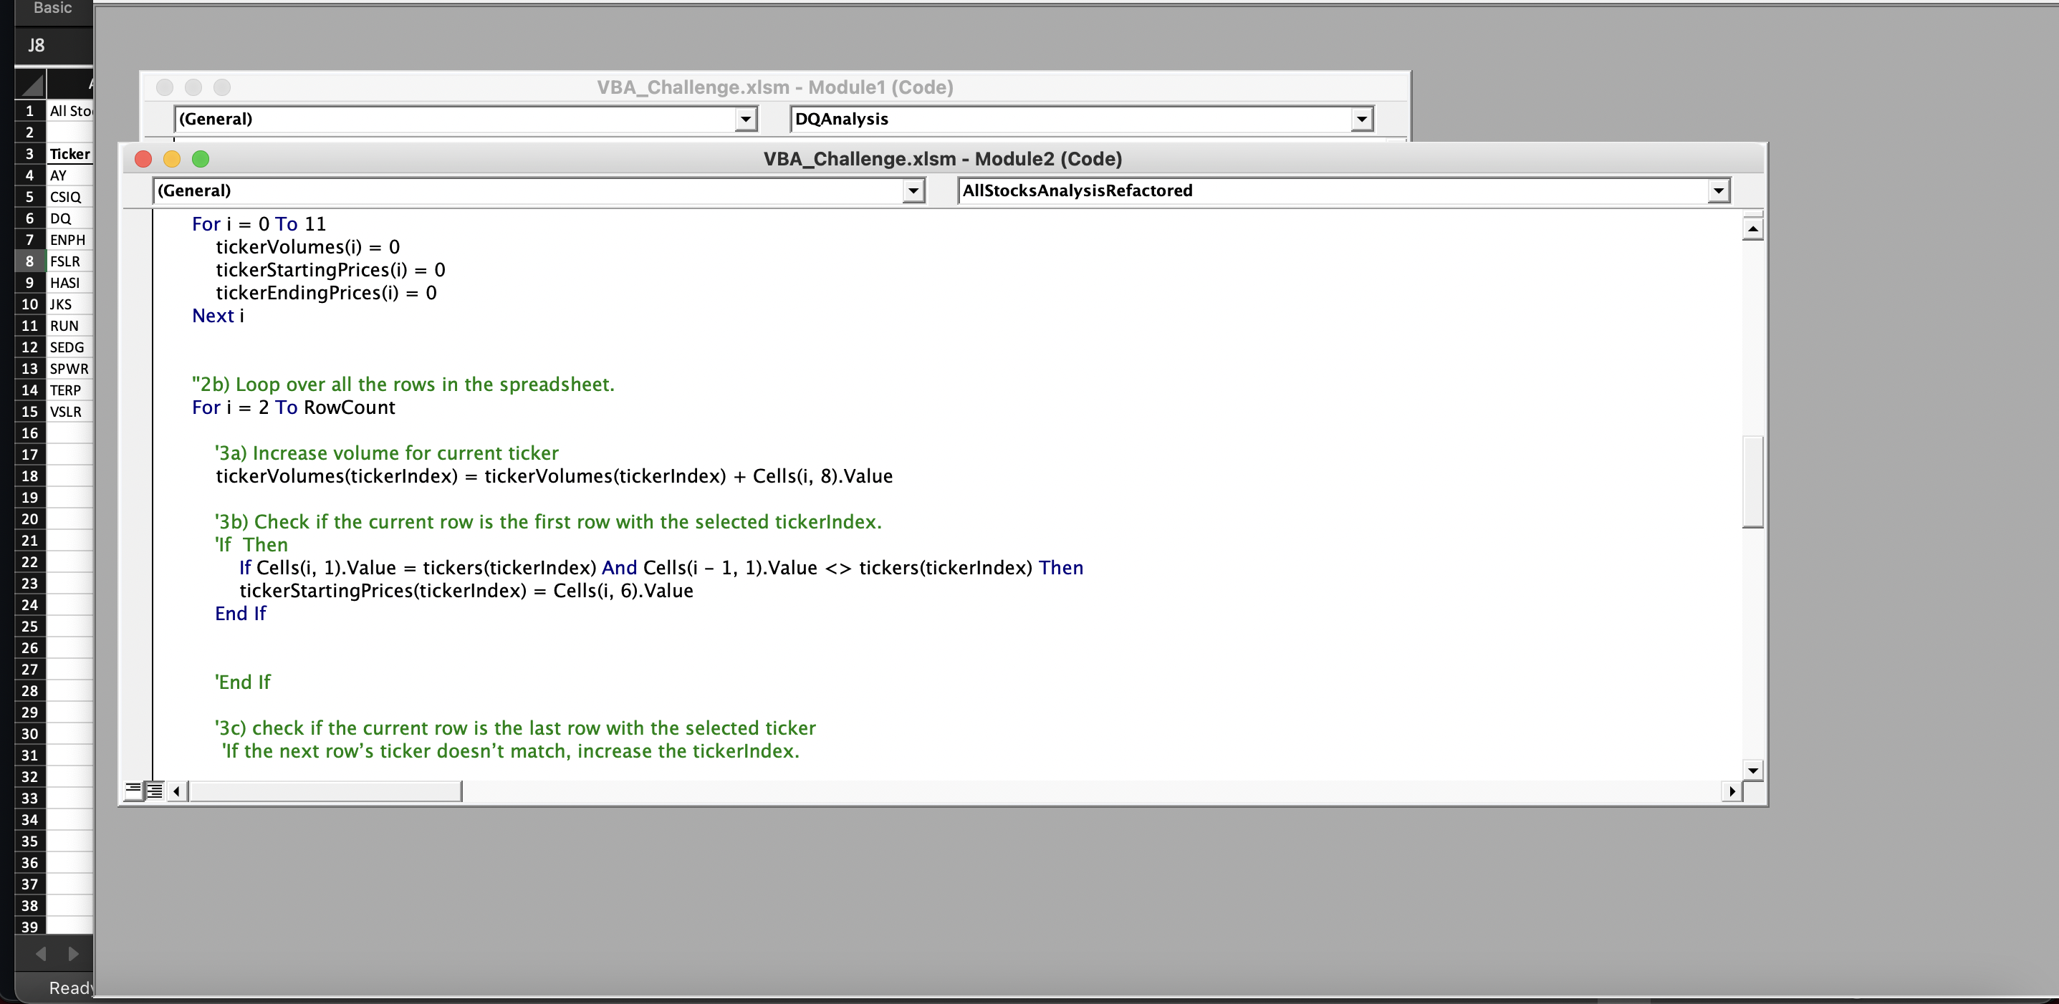This screenshot has height=1004, width=2059.
Task: Close the Module2 code window
Action: (x=143, y=159)
